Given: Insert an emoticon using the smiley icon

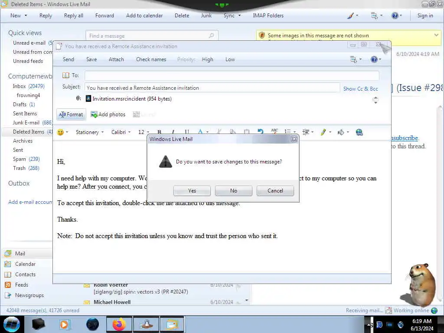Looking at the screenshot, I should pos(60,132).
